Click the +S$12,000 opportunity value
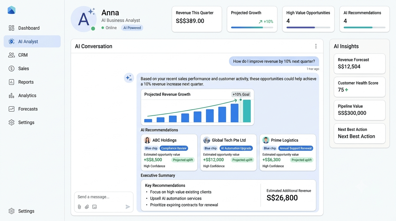The width and height of the screenshot is (396, 221). point(213,160)
